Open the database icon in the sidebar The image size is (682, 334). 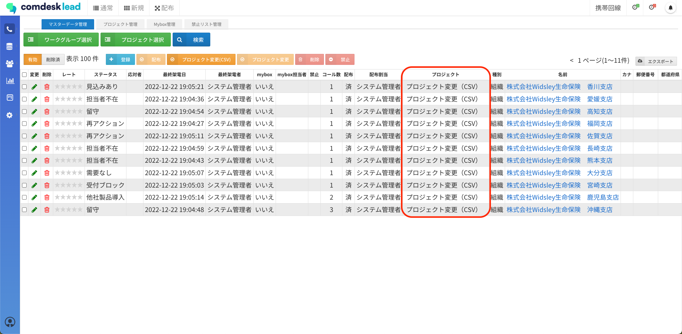click(10, 46)
